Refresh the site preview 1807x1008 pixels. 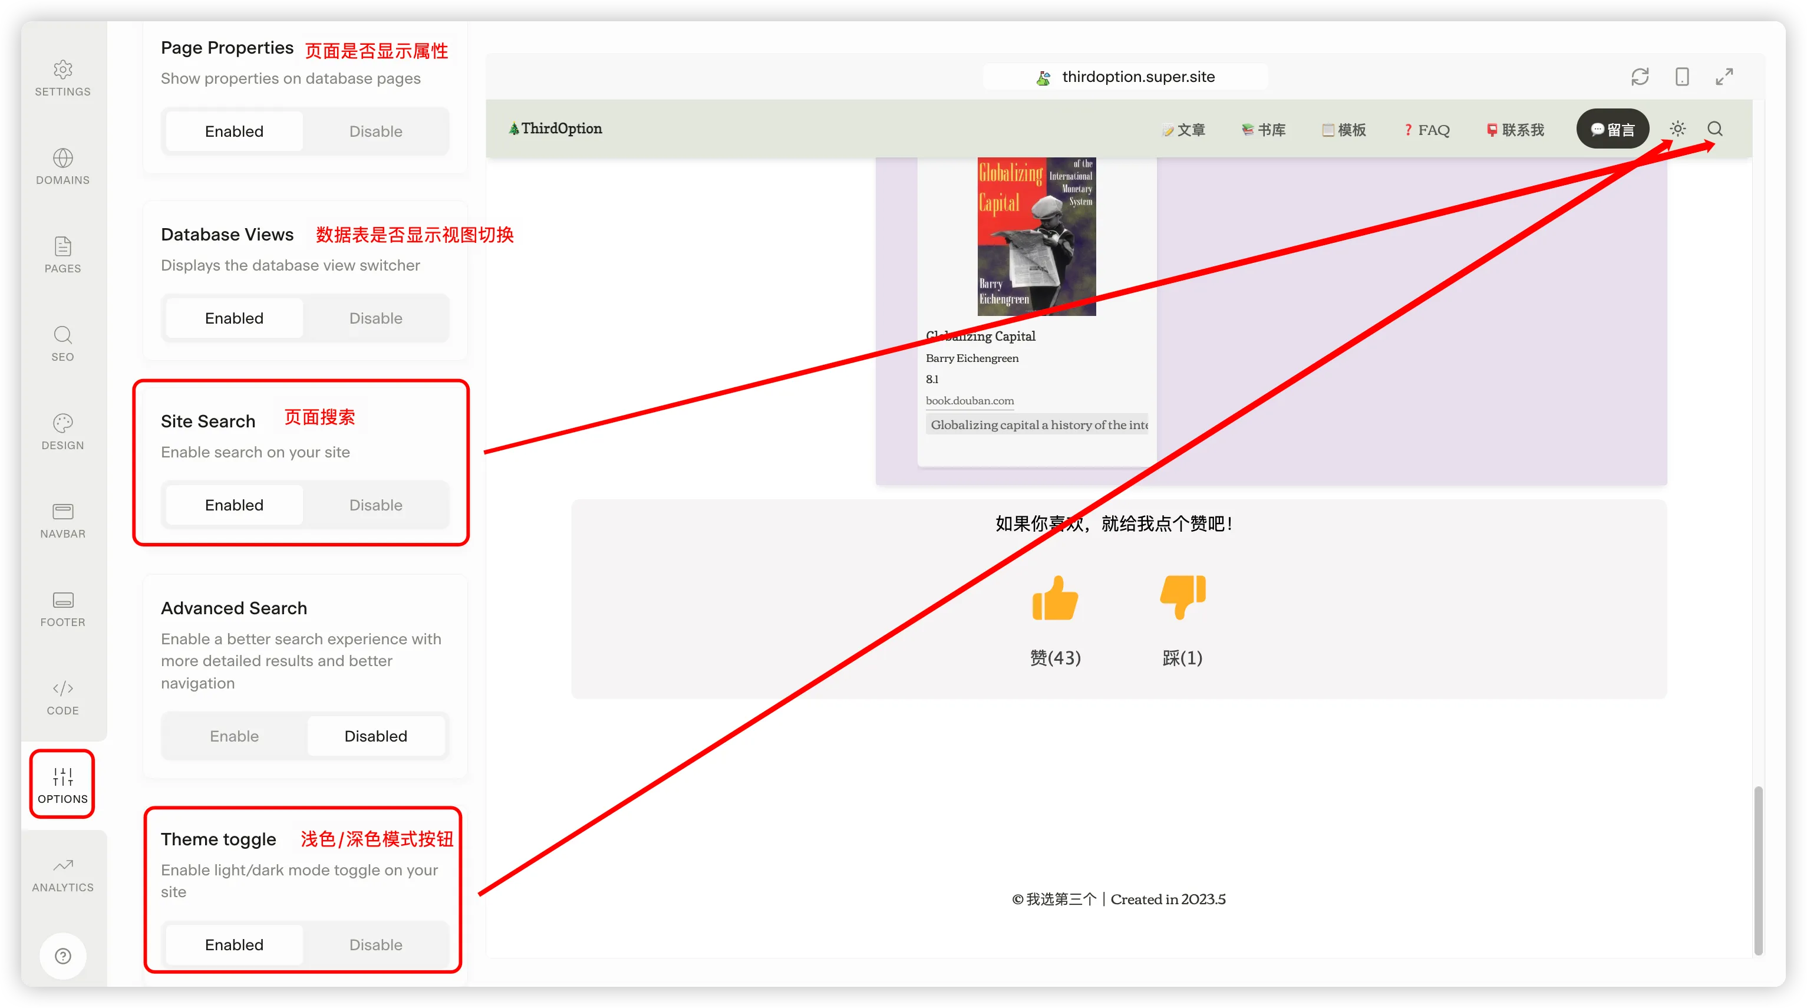coord(1640,77)
